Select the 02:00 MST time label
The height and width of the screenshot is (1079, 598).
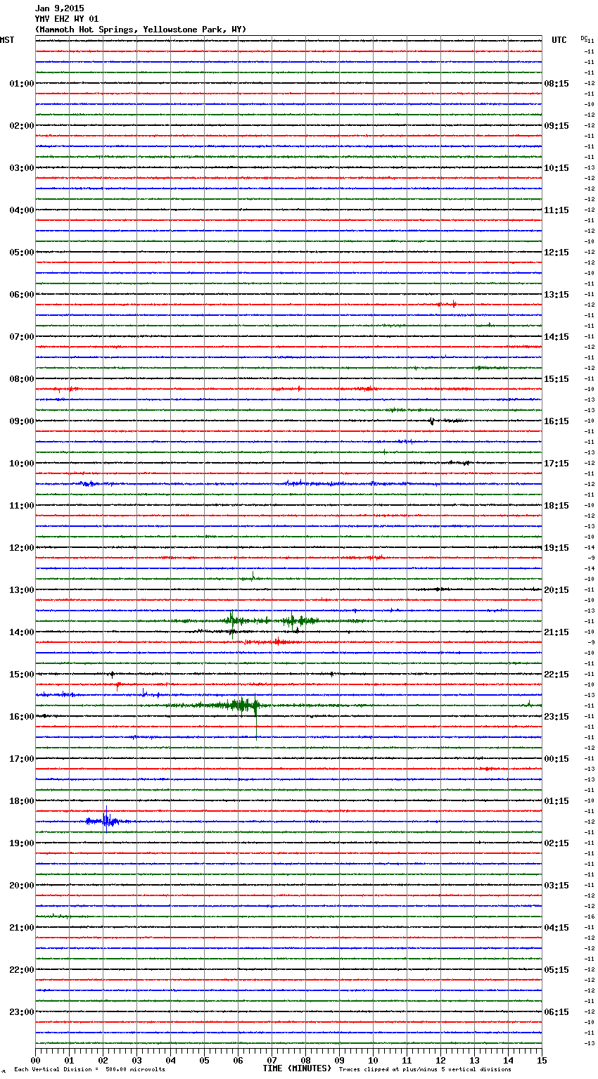[22, 126]
